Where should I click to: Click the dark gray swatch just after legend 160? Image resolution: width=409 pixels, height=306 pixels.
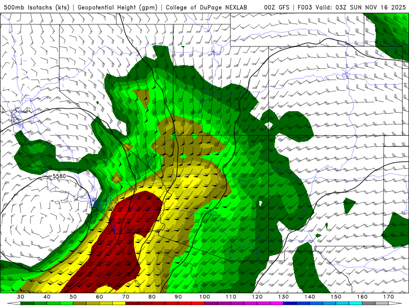(x=369, y=303)
